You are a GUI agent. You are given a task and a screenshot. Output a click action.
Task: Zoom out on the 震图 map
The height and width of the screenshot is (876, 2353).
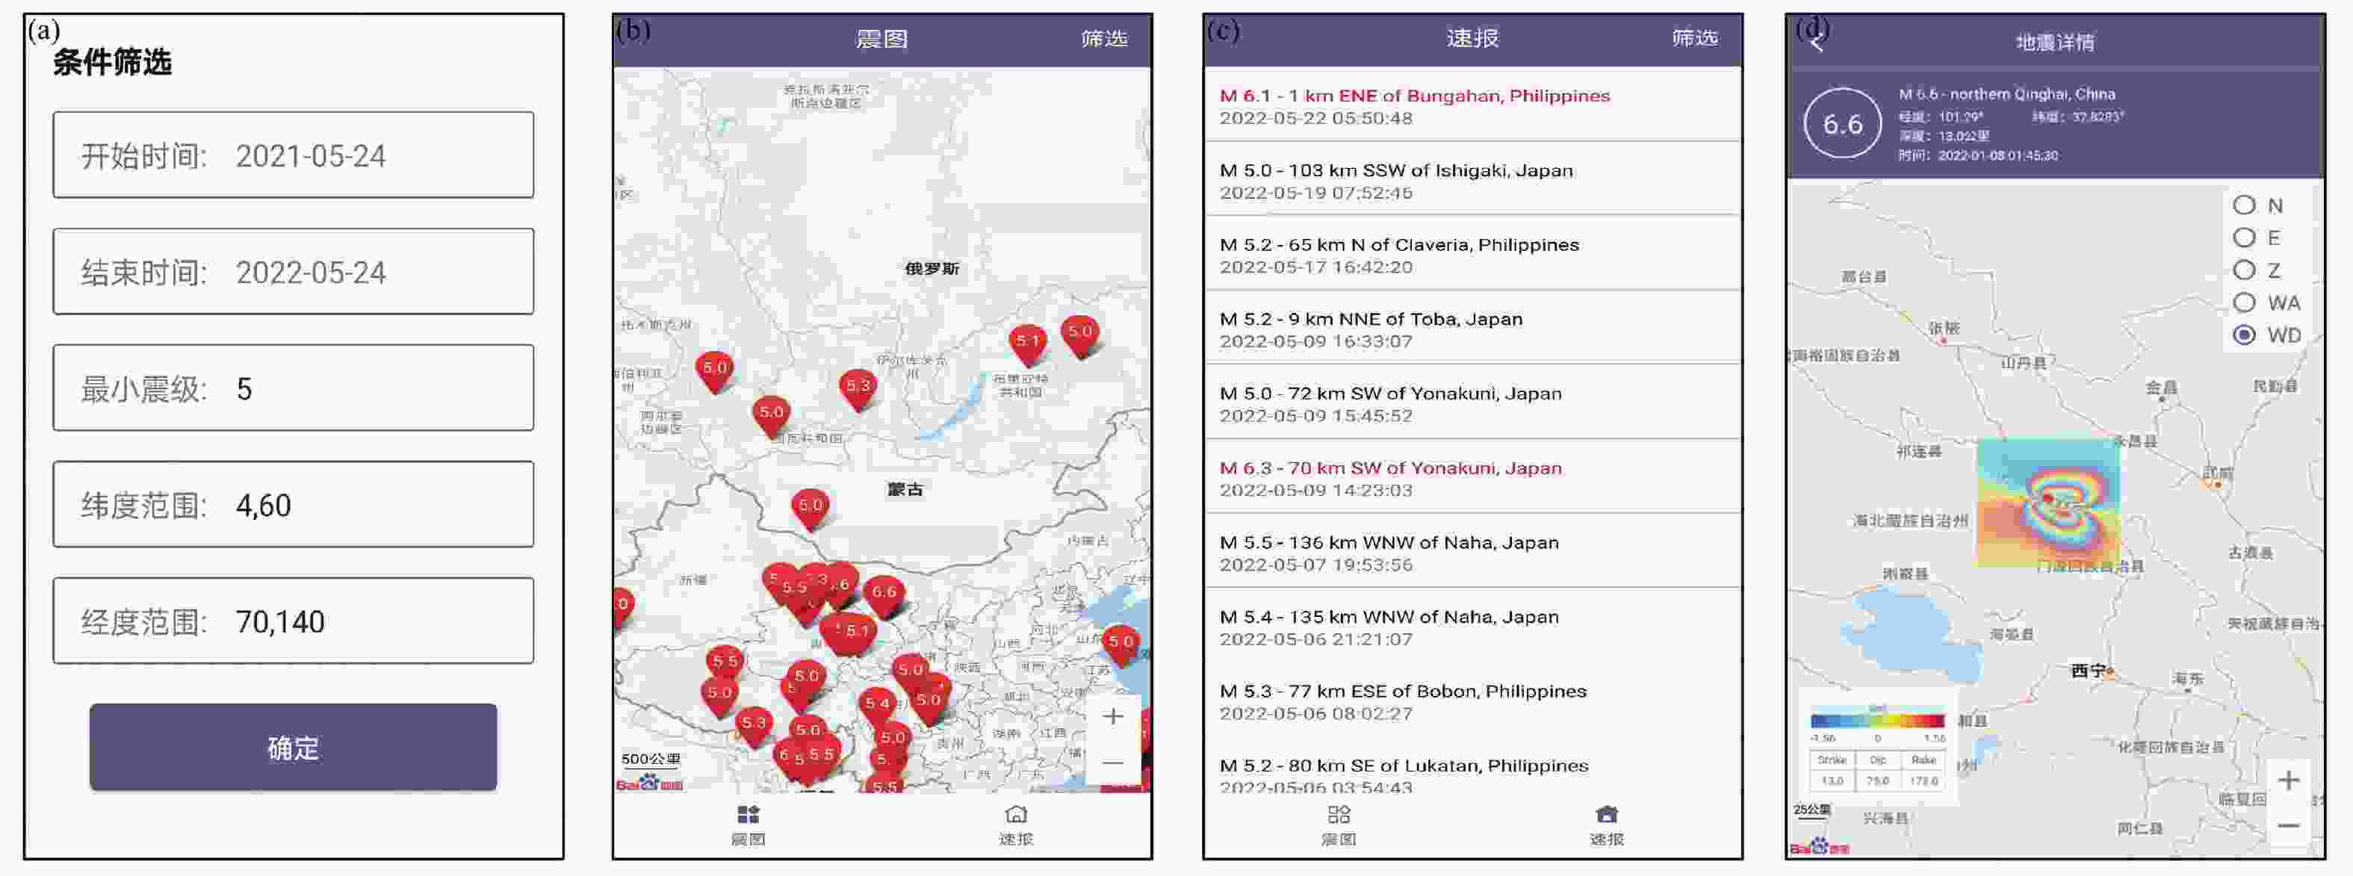pyautogui.click(x=1112, y=762)
